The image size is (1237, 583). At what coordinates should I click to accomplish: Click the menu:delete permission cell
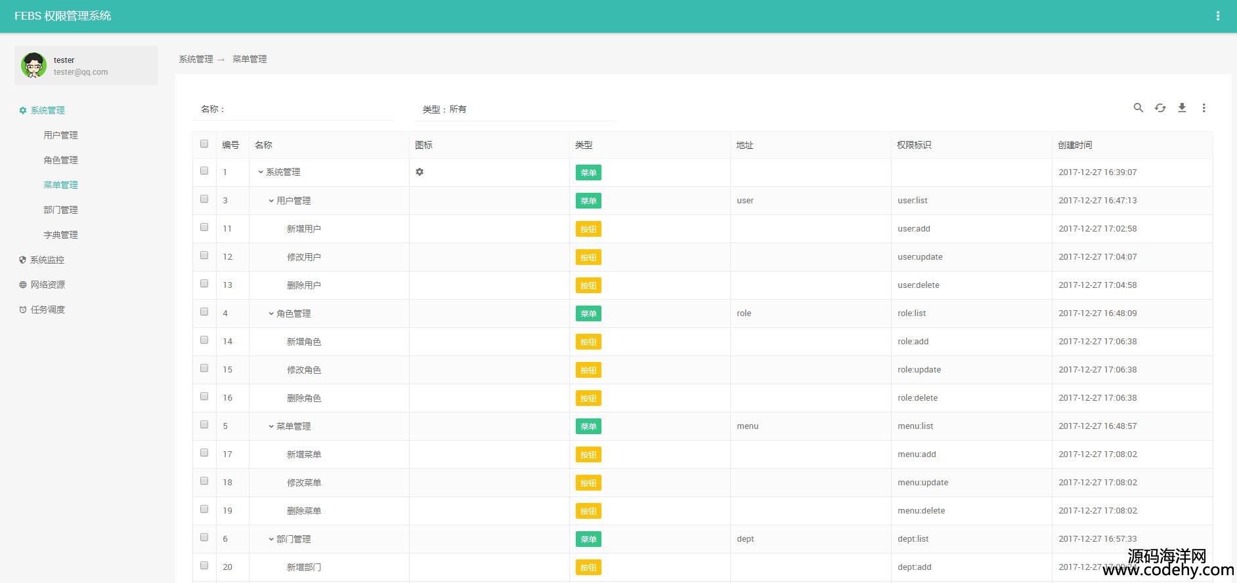click(921, 511)
